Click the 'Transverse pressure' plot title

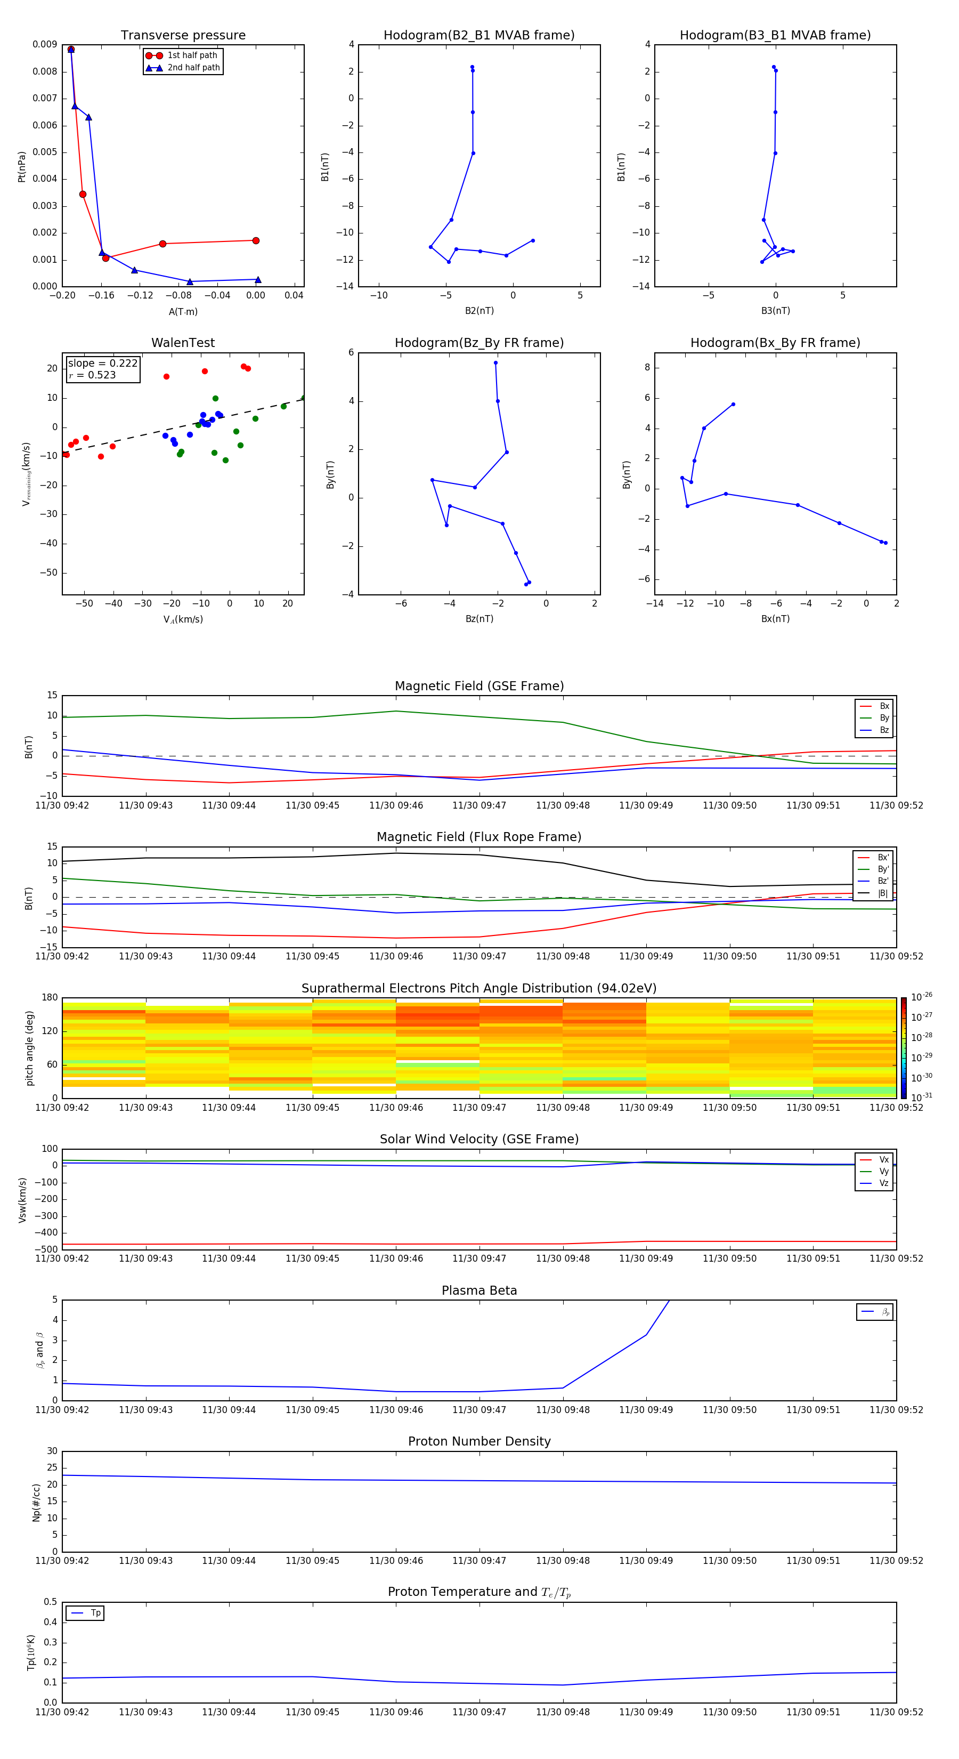click(183, 36)
